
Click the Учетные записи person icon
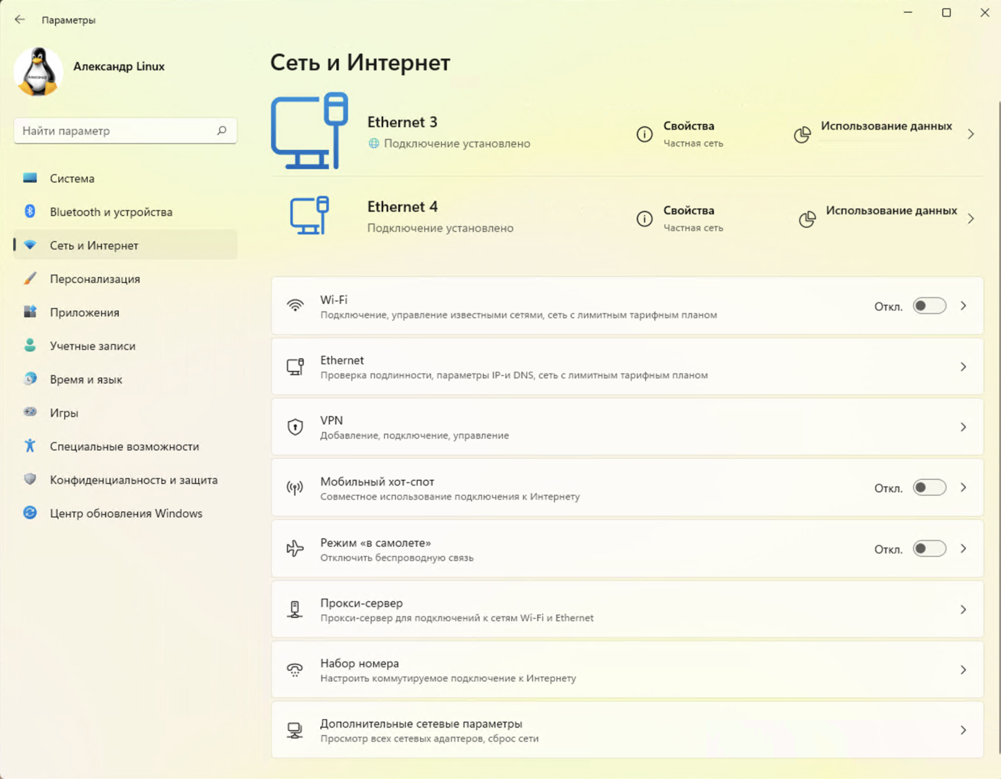pos(30,345)
